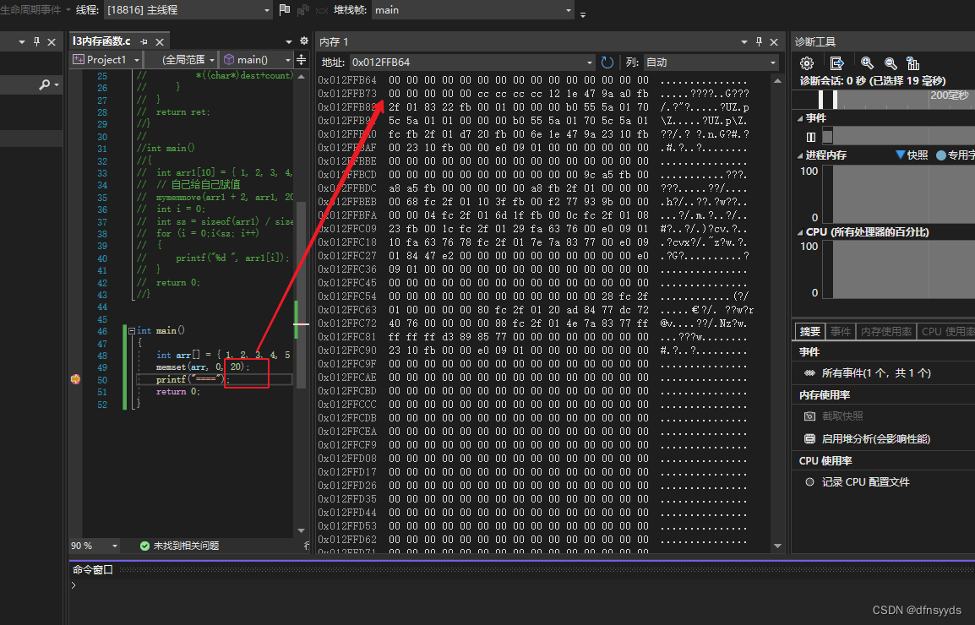This screenshot has height=625, width=975.
Task: Click the memory window scroll up arrow
Action: [x=778, y=81]
